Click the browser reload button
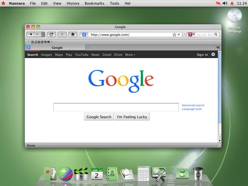 point(51,34)
